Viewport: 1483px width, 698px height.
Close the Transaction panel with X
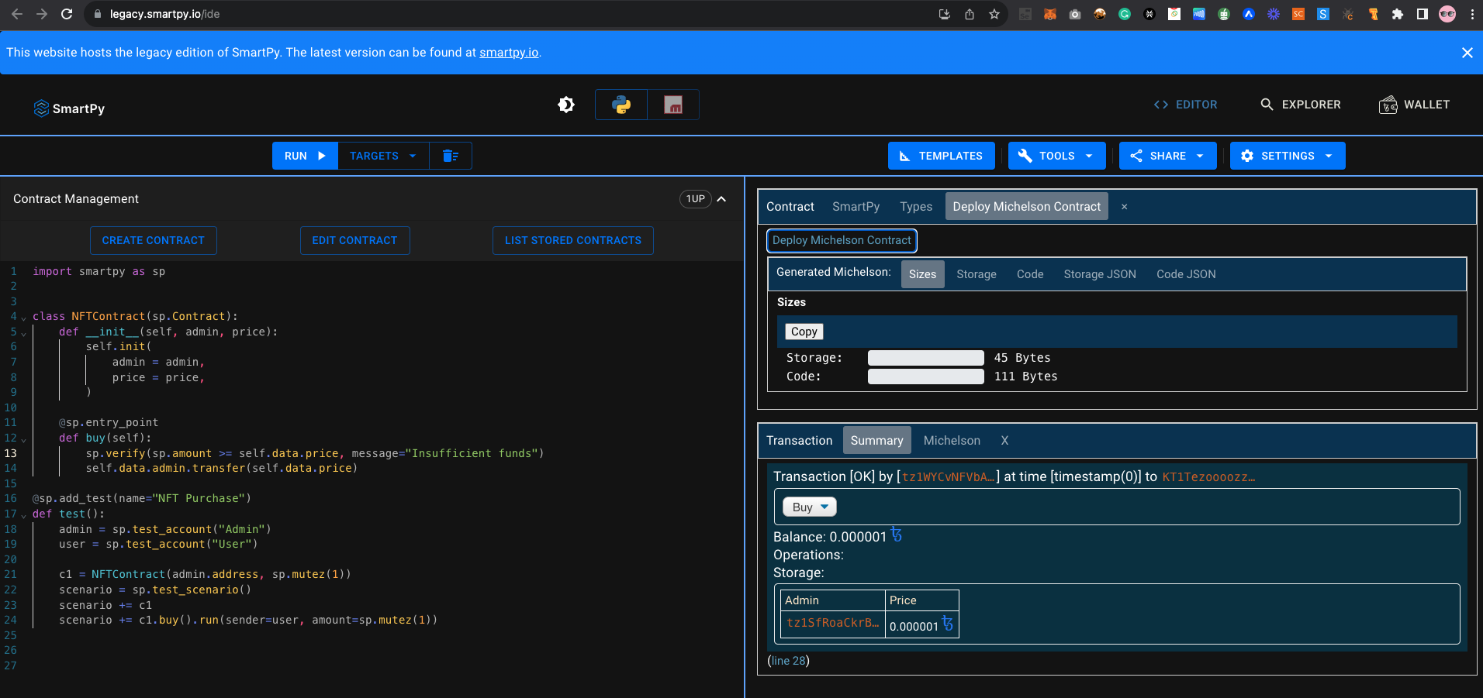click(x=1004, y=441)
